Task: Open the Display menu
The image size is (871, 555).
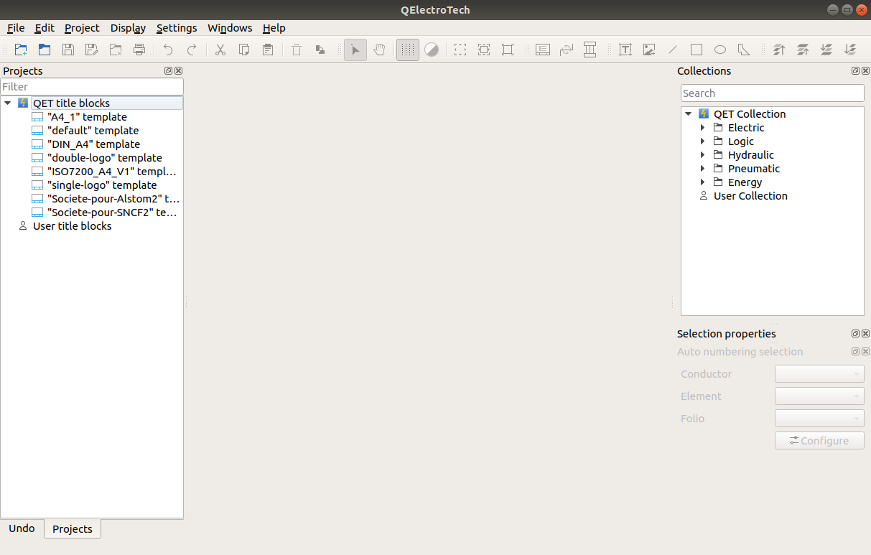Action: (x=128, y=28)
